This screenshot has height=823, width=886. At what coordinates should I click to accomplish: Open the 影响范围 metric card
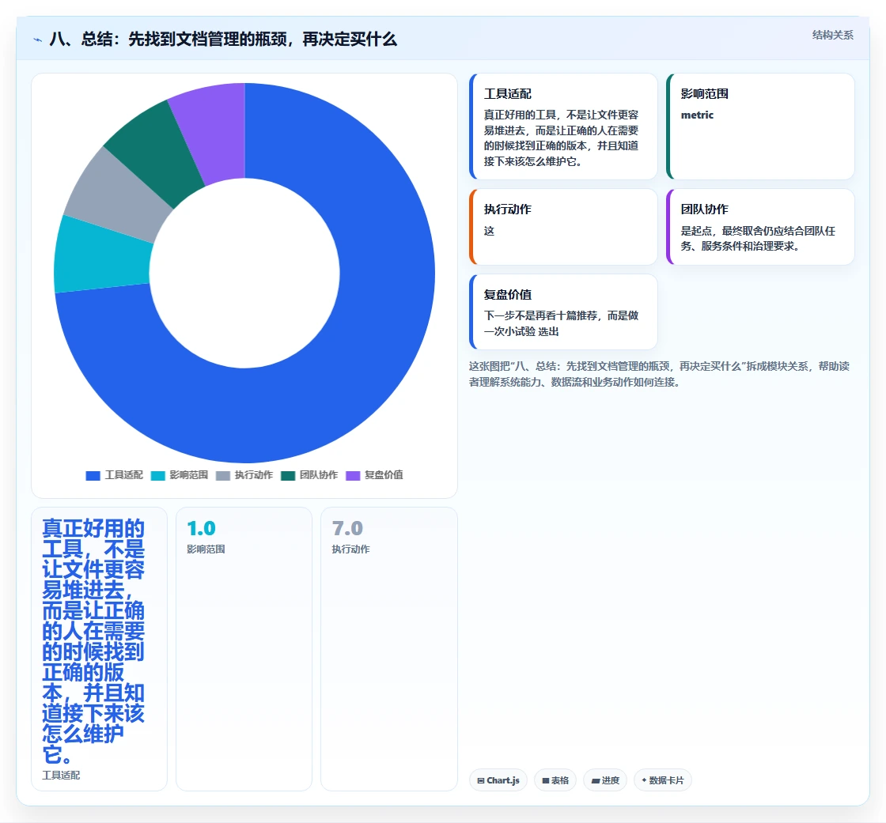(760, 126)
